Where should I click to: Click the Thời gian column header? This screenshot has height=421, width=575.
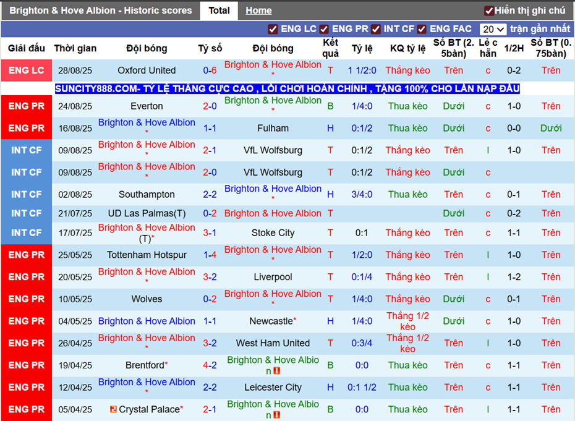tap(75, 48)
